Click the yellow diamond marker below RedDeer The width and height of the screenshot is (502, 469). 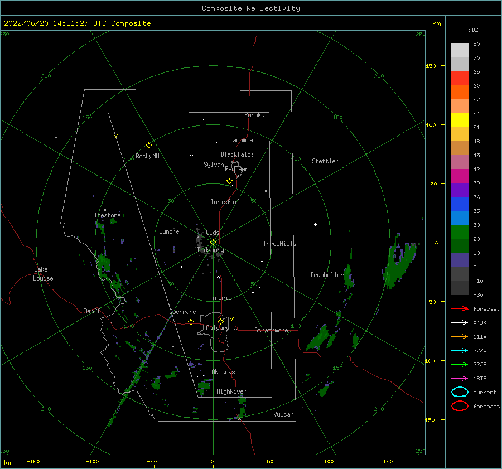click(229, 181)
